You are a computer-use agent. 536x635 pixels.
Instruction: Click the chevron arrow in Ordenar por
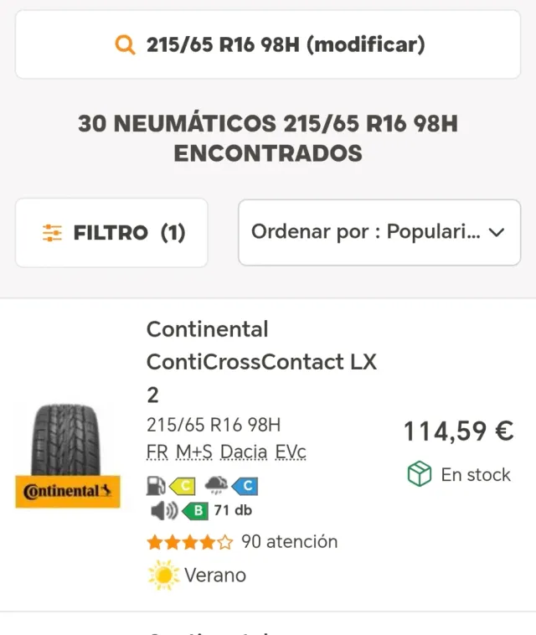[x=497, y=233]
